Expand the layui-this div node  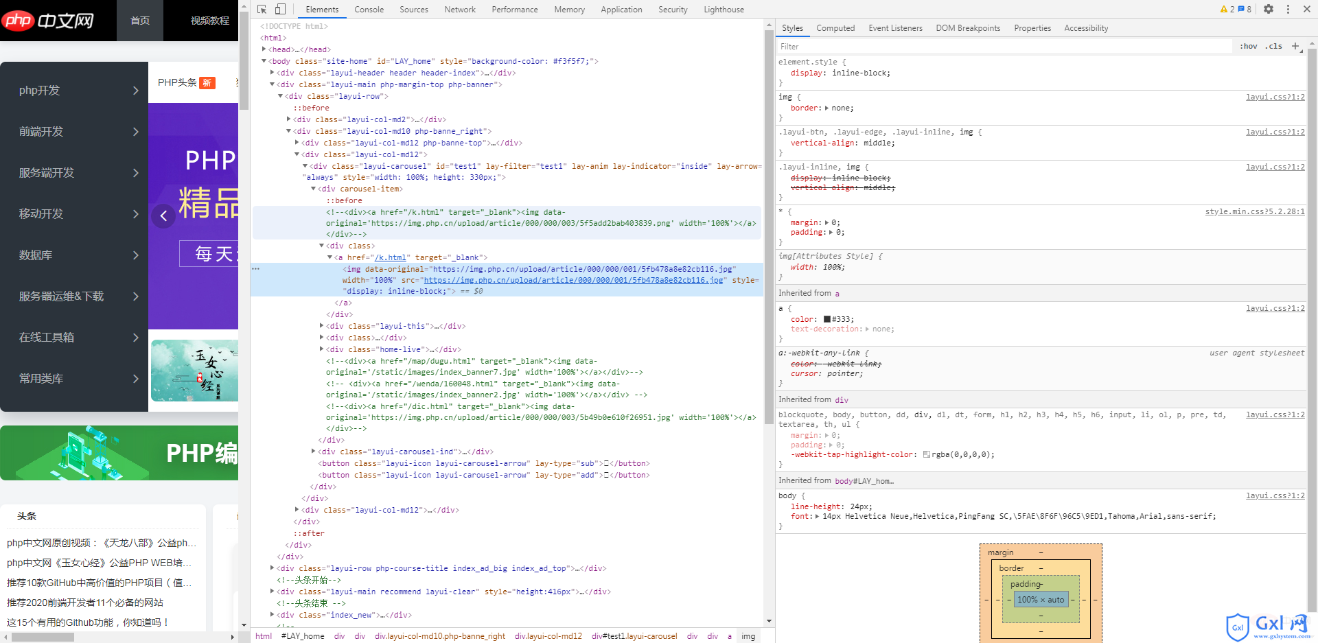click(x=321, y=326)
